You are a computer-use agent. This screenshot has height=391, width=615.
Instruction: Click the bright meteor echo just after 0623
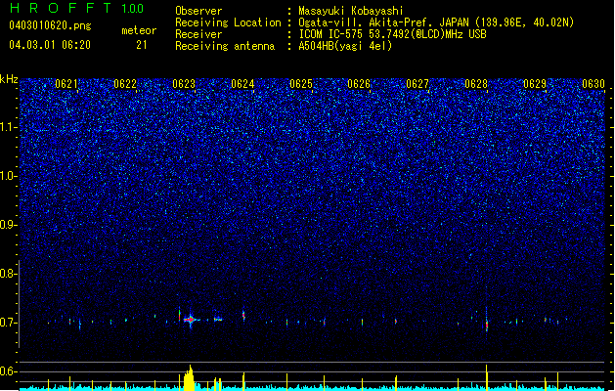pos(191,320)
